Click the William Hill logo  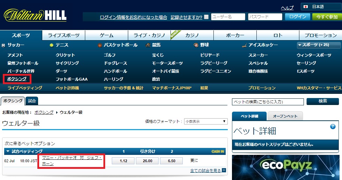pos(35,15)
